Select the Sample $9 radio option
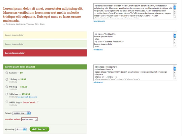The height and width of the screenshot is (136, 182). pyautogui.click(x=7, y=73)
